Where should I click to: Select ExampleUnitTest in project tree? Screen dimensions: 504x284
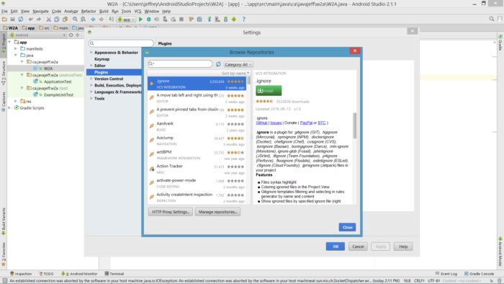[x=58, y=94]
